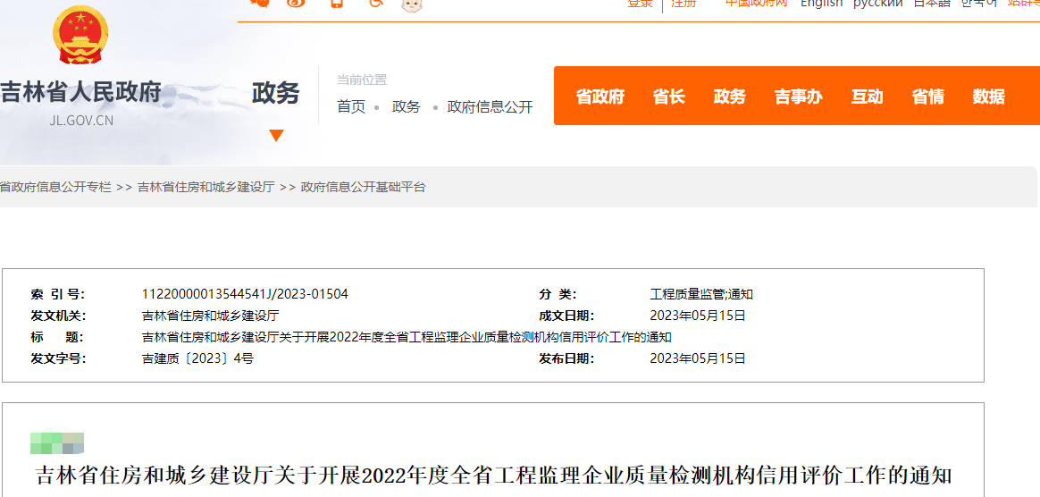Open the 中国政府网 link

pyautogui.click(x=756, y=4)
